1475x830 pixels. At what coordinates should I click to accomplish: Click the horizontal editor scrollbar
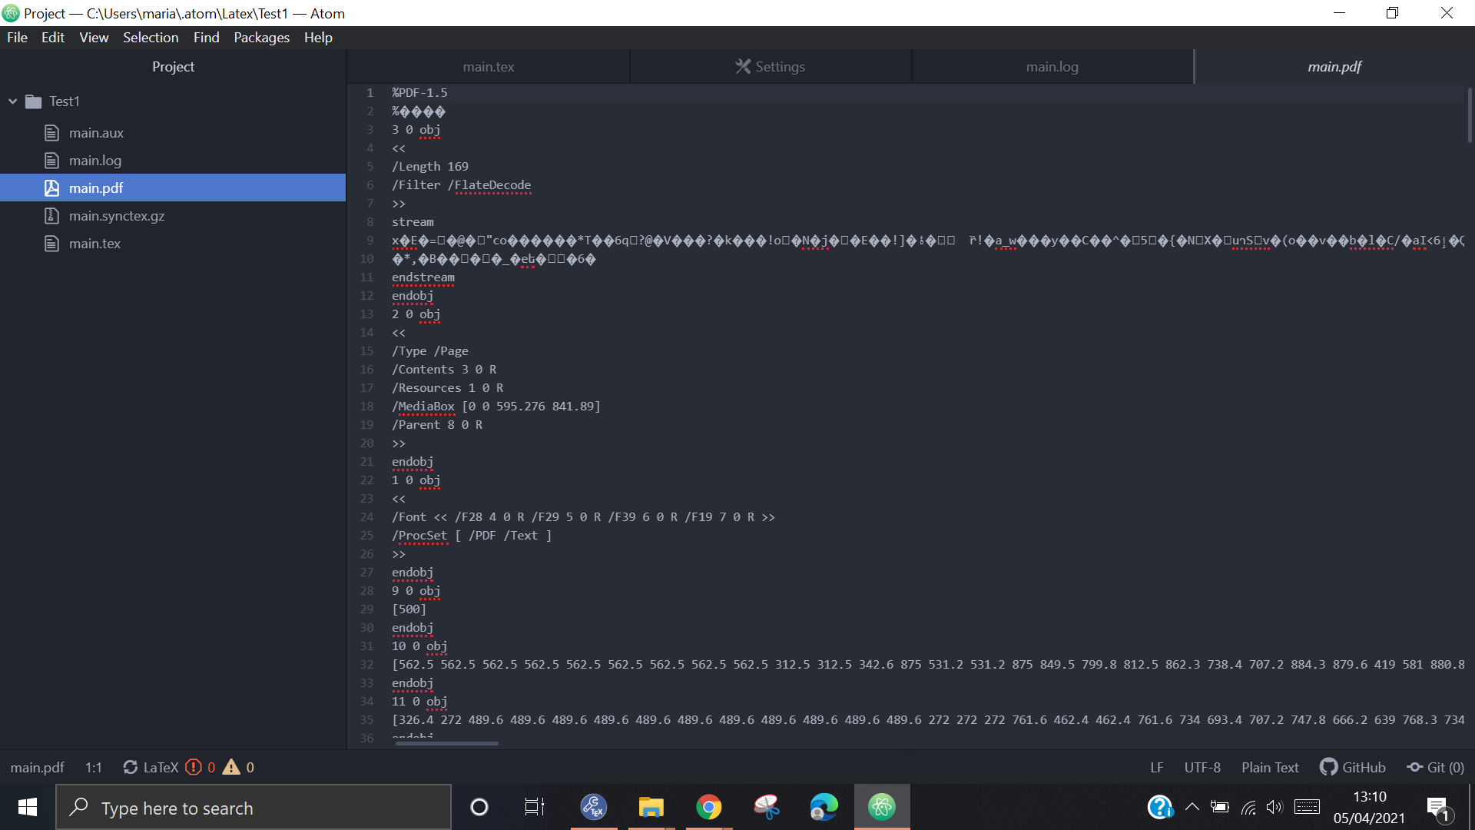tap(446, 743)
